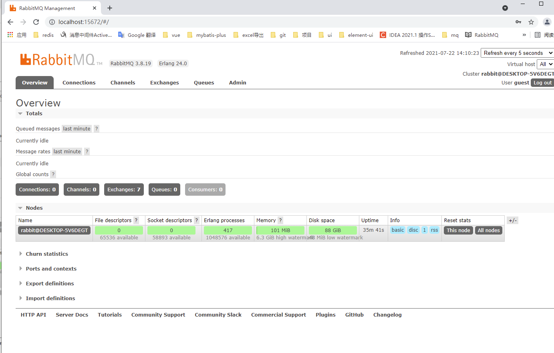Screen dimensions: 554x353
Task: Reset stats for All nodes
Action: [489, 230]
